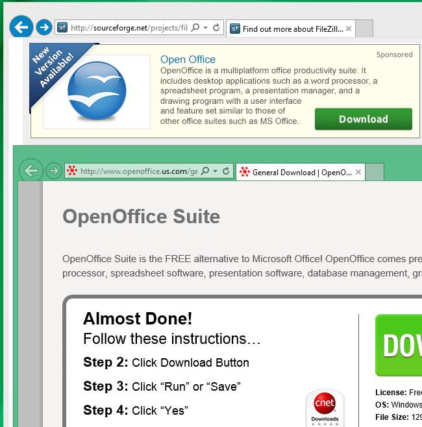Go back in the SourceForge browser window
This screenshot has height=427, width=422.
coord(21,27)
